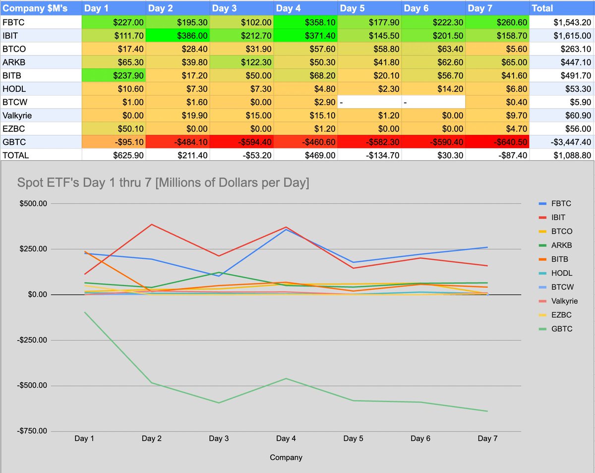595x473 pixels.
Task: Select the IBIT legend entry
Action: click(x=561, y=217)
